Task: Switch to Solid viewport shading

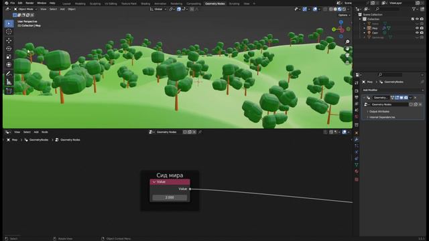Action: point(335,9)
